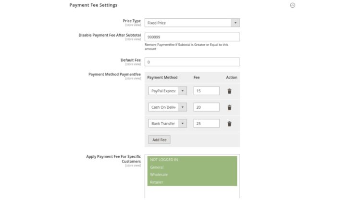Viewport: 357px width, 202px height.
Task: Click the Cash On Delivery fee field
Action: [207, 107]
